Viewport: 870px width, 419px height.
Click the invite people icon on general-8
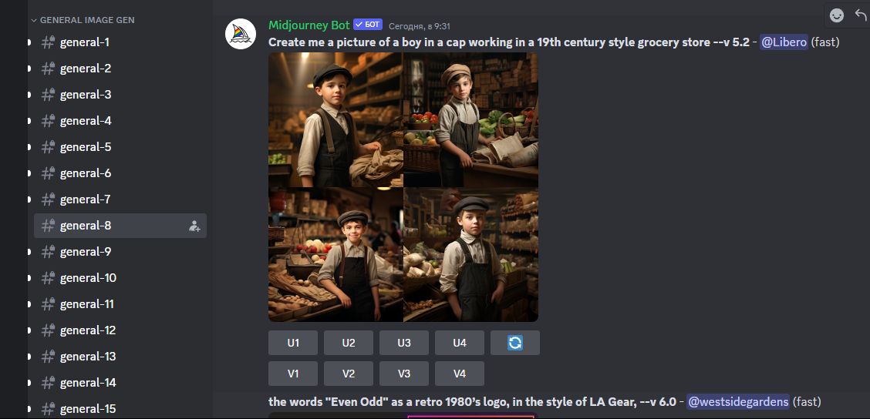(194, 226)
